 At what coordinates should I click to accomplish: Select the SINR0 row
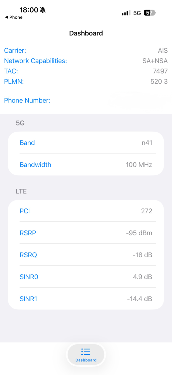click(x=86, y=277)
